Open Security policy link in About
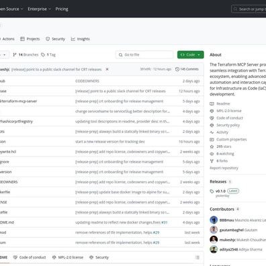The height and width of the screenshot is (266, 266). [x=228, y=125]
